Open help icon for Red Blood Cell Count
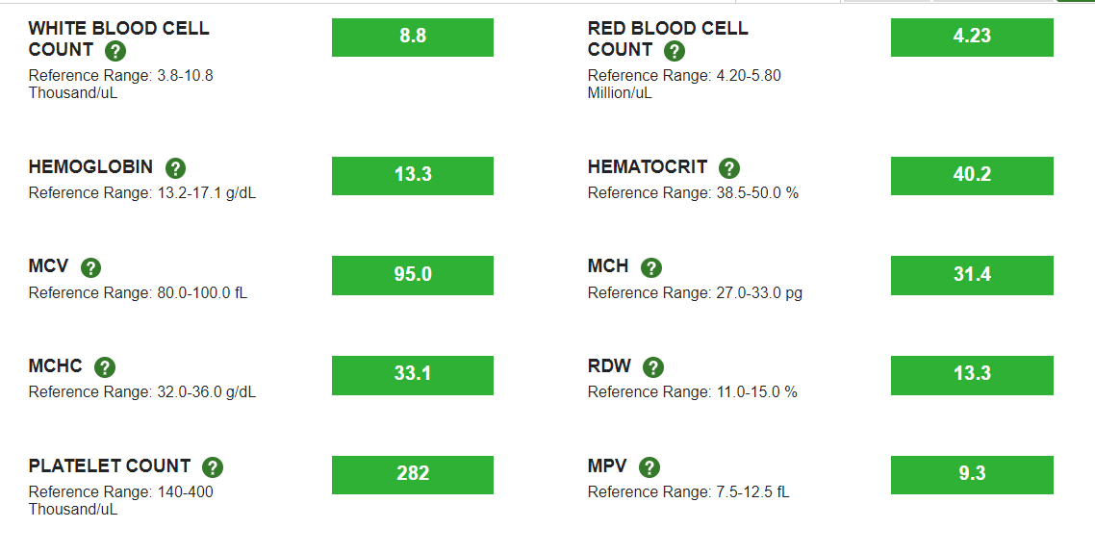The height and width of the screenshot is (553, 1095). coord(674,51)
